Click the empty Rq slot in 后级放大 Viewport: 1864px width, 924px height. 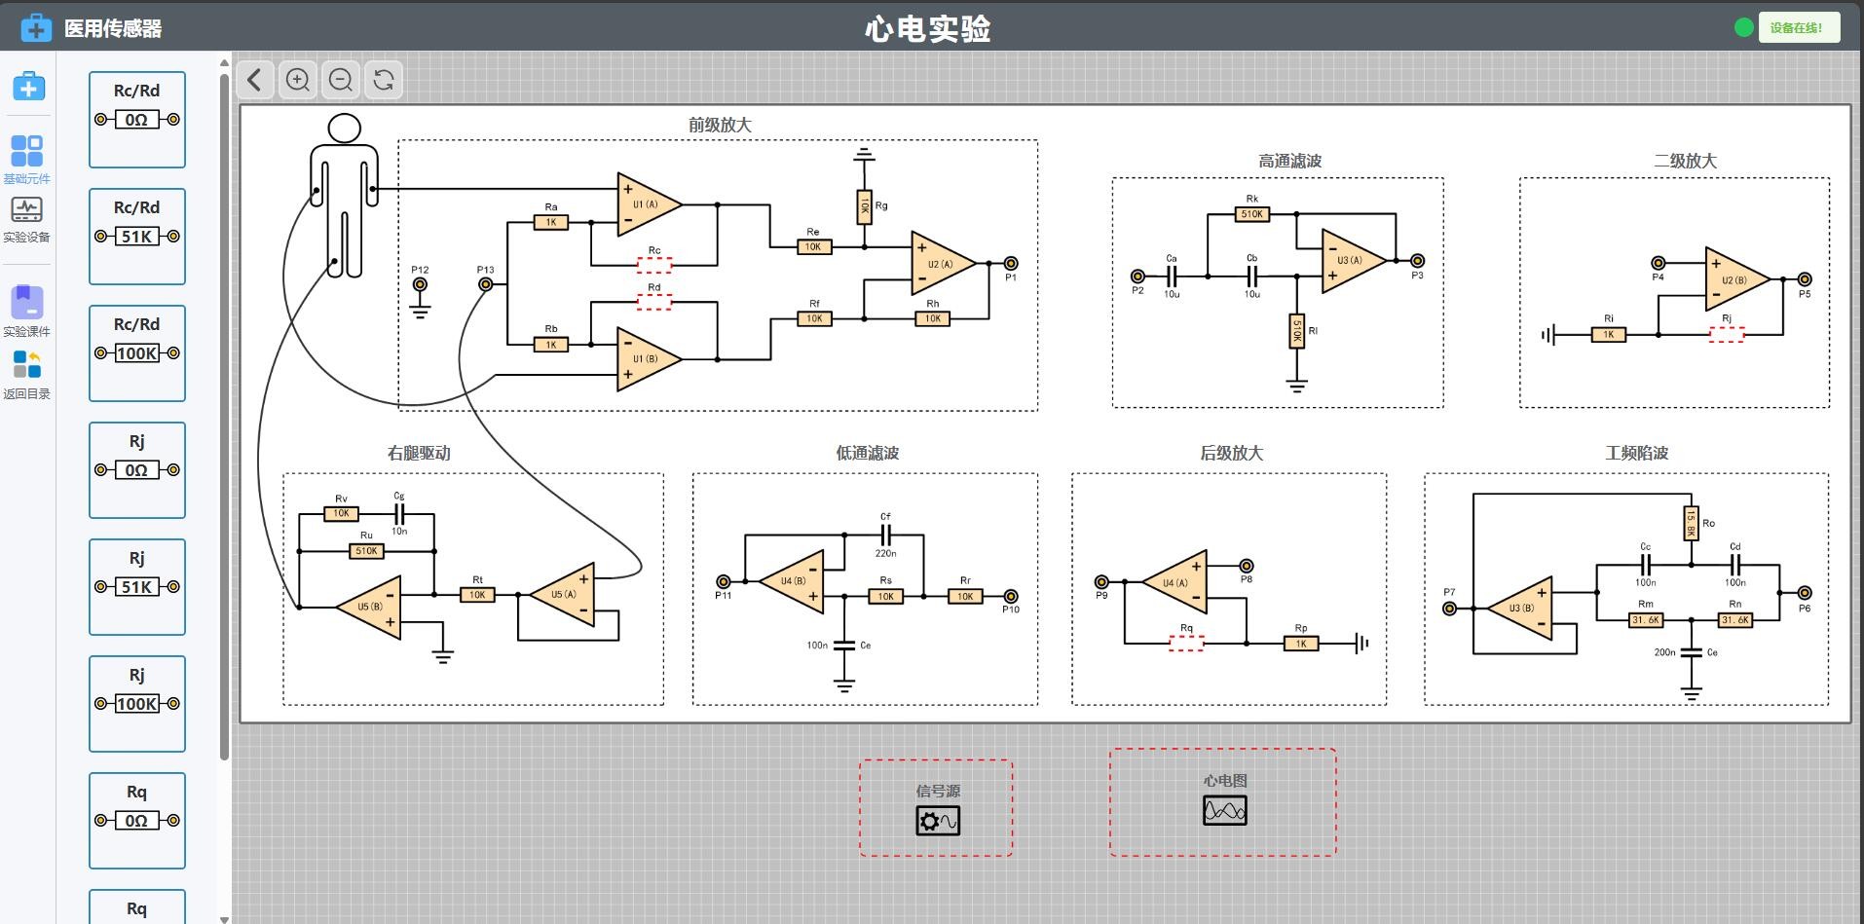(x=1186, y=643)
